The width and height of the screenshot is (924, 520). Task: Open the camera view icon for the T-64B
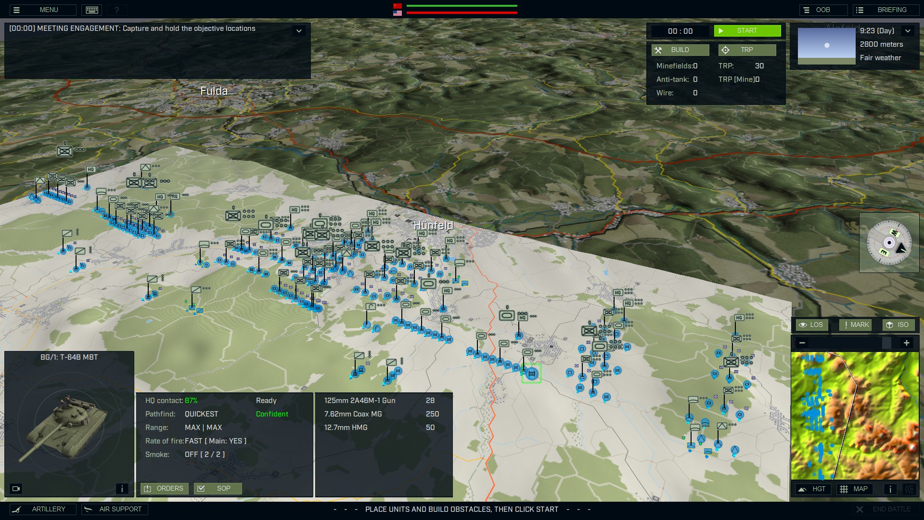coord(17,488)
